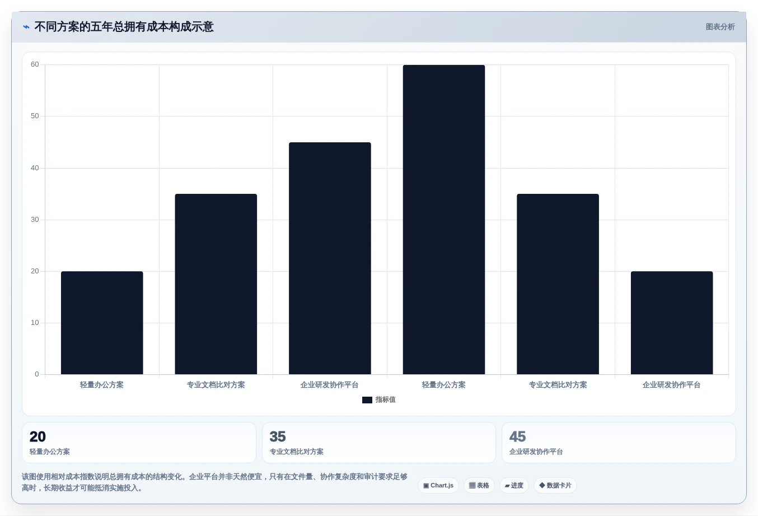Click the tallest bar valued at 60
The width and height of the screenshot is (758, 516).
444,220
